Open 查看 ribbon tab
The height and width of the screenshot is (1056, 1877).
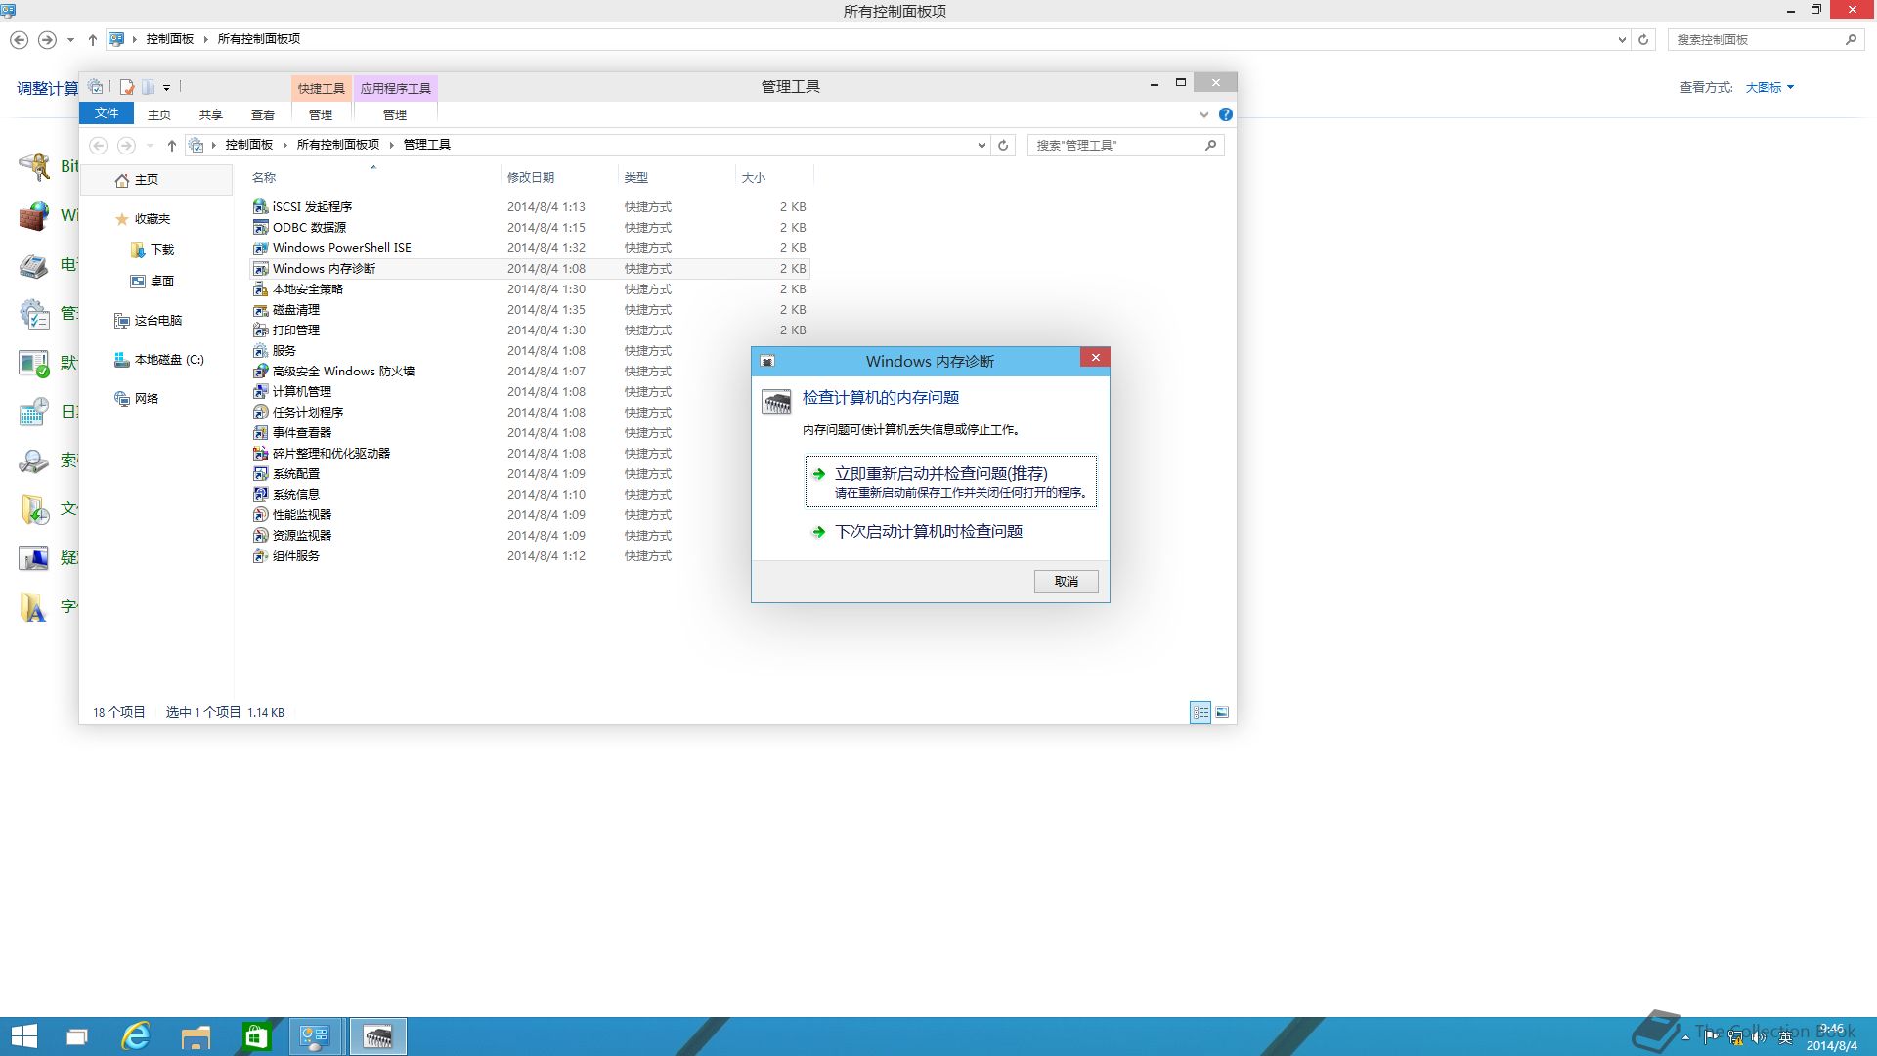click(263, 114)
